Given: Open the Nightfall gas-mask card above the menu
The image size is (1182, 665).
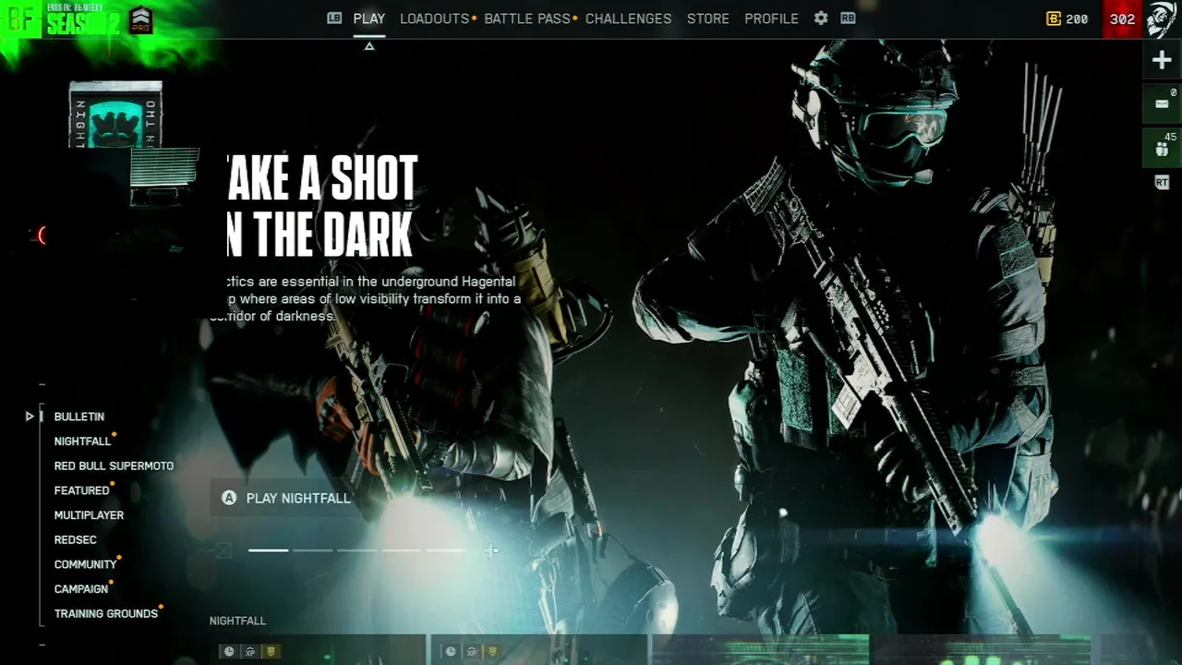Looking at the screenshot, I should 115,115.
